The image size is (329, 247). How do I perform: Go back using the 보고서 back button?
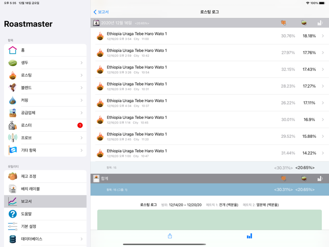tap(101, 12)
